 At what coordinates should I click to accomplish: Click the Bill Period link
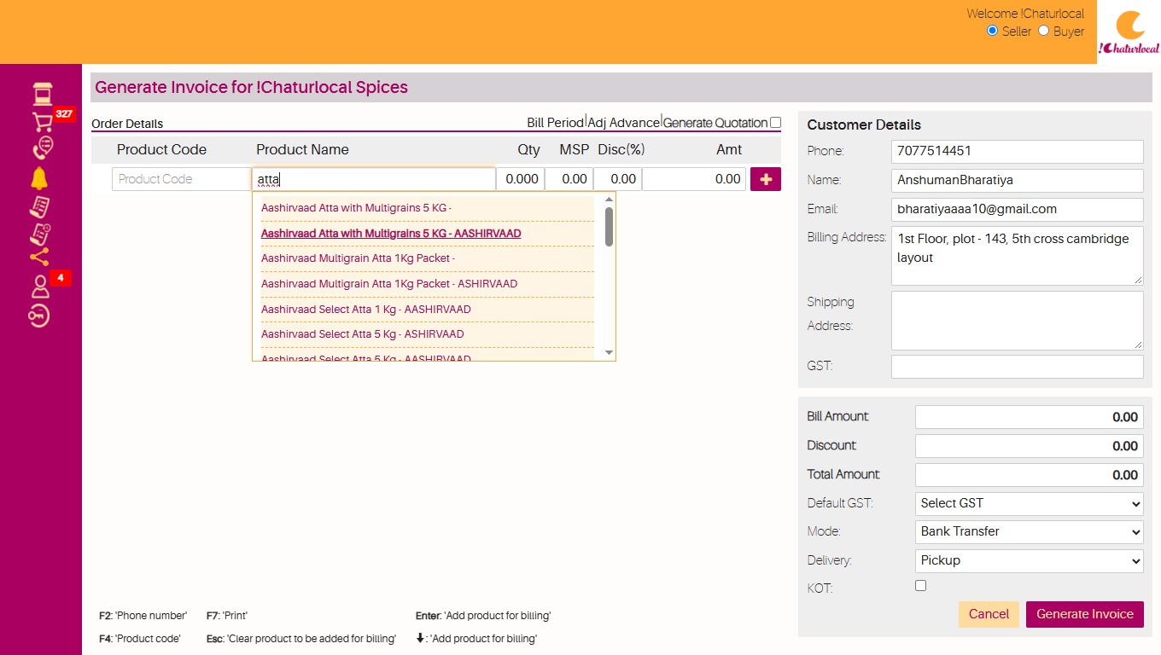pyautogui.click(x=555, y=123)
